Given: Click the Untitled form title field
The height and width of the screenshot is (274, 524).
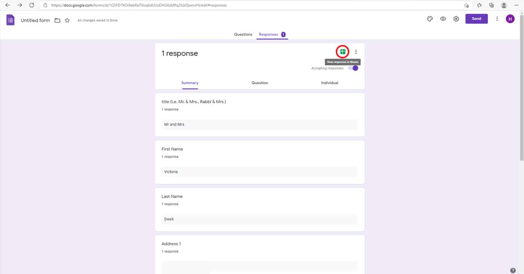Looking at the screenshot, I should click(x=35, y=21).
